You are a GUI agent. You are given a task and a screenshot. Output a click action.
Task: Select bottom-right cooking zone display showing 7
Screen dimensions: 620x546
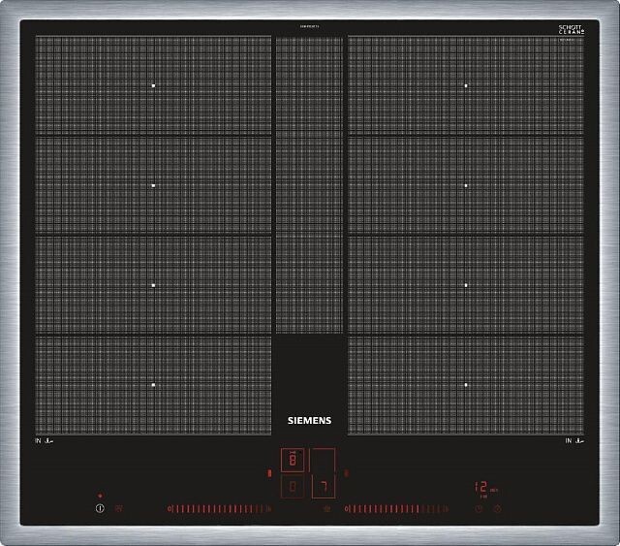pyautogui.click(x=324, y=486)
